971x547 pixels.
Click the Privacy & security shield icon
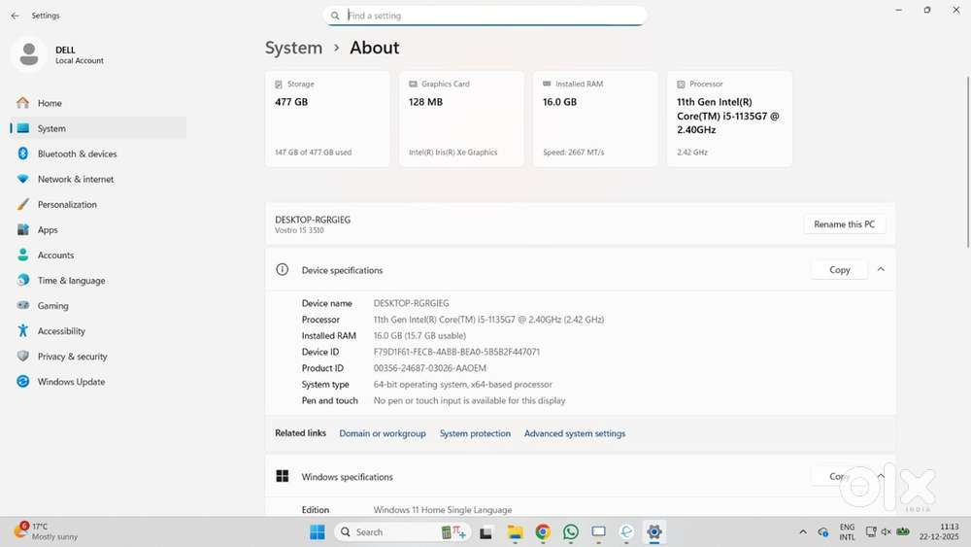(22, 357)
